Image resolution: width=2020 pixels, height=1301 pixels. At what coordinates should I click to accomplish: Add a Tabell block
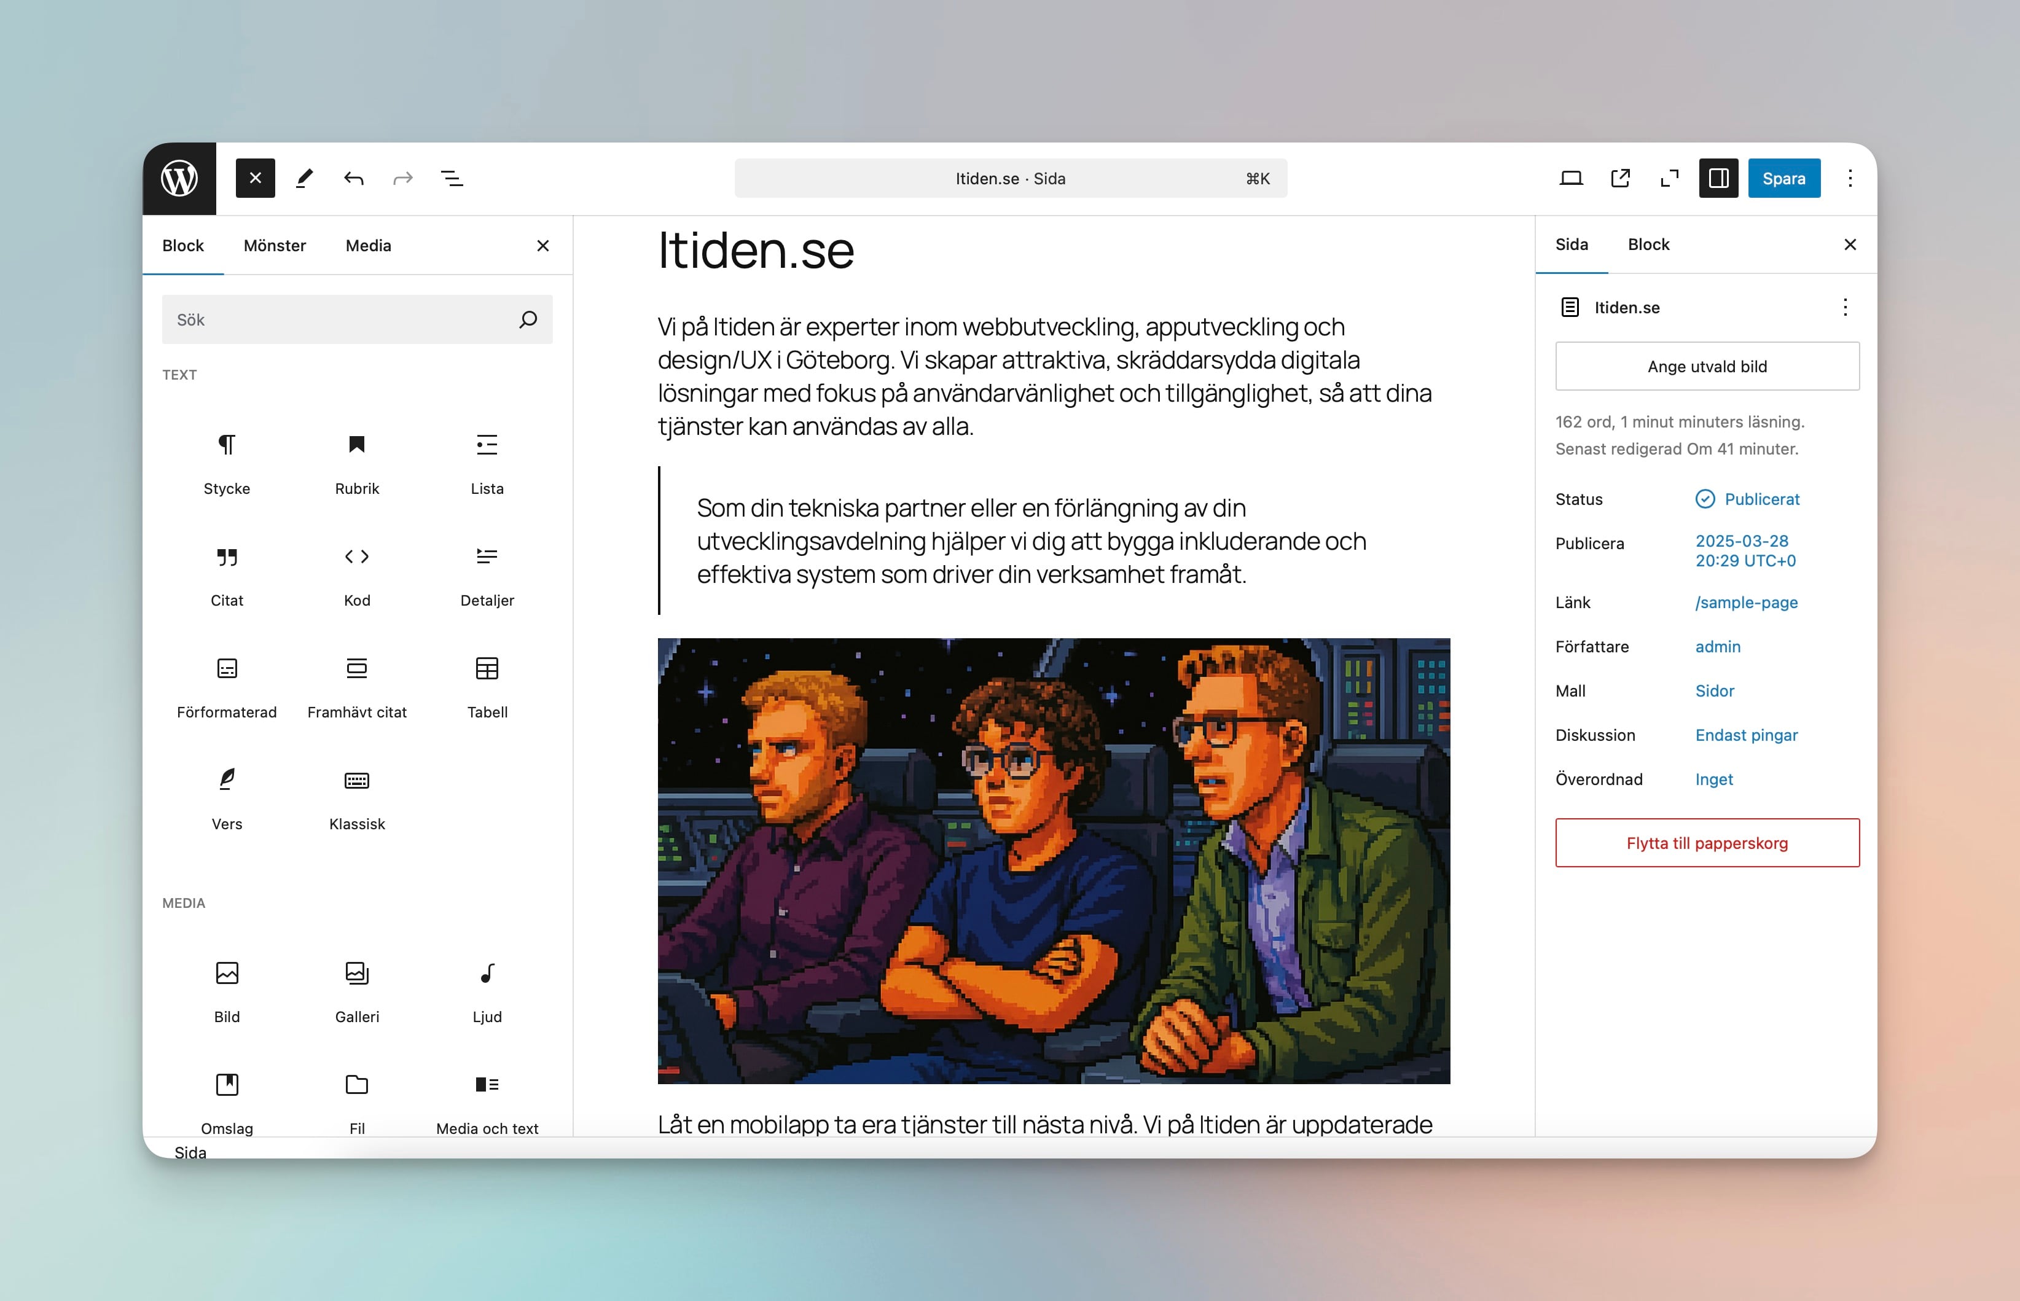[x=487, y=686]
